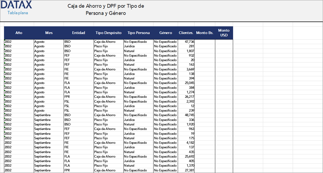
Task: Click the Clientes. column header
Action: pos(186,33)
